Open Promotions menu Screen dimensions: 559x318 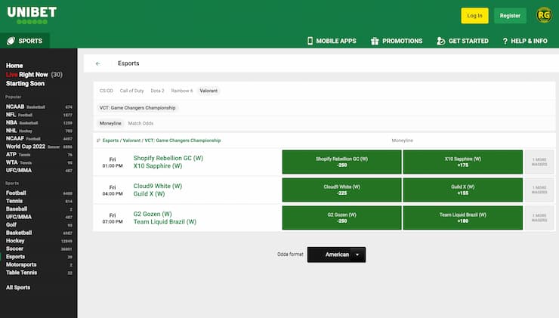tap(397, 41)
